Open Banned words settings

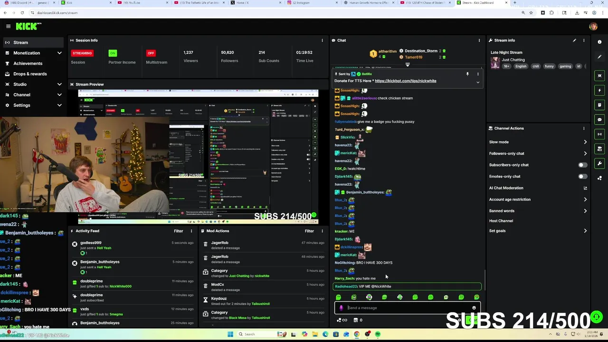(538, 211)
